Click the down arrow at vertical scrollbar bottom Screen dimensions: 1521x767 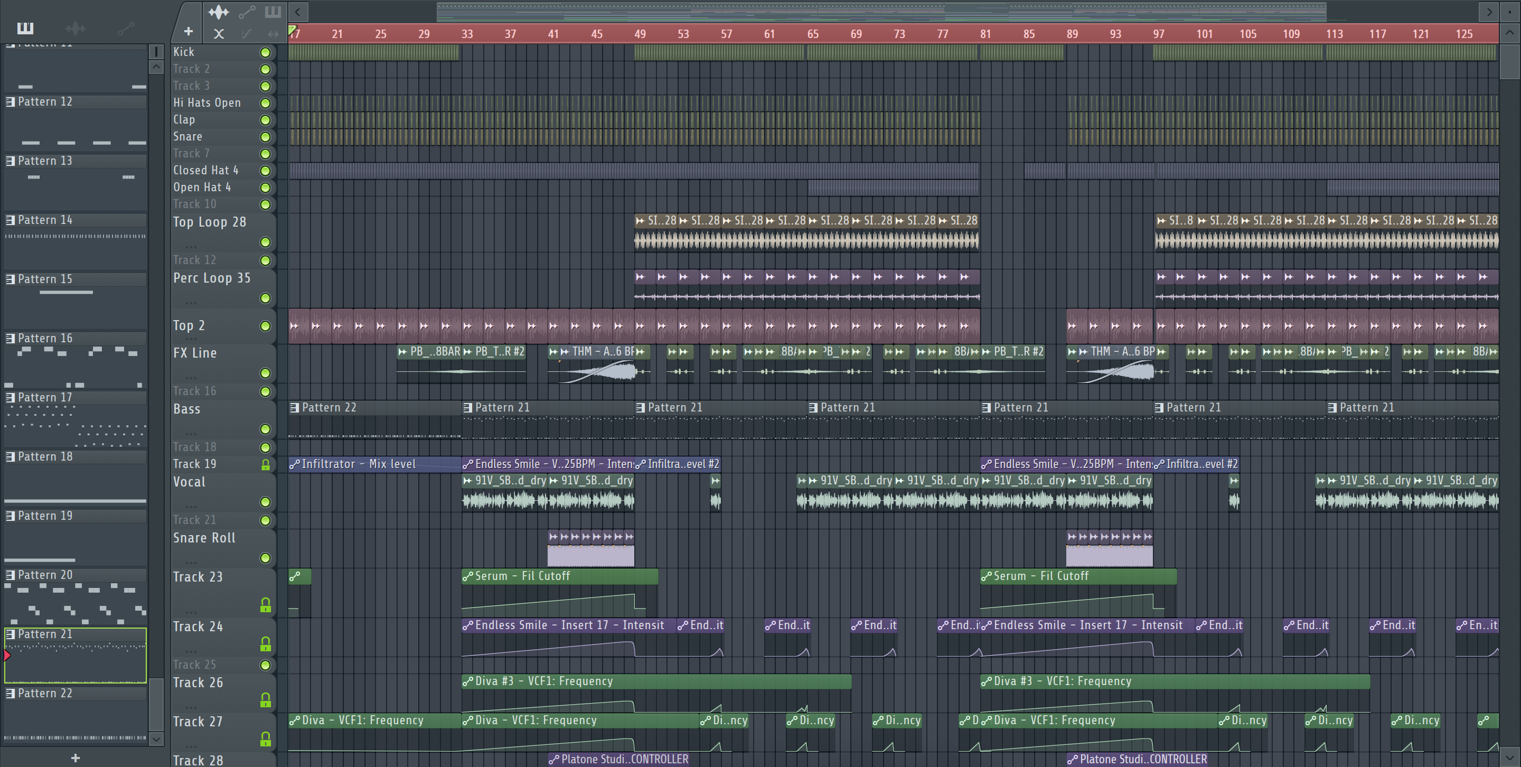pos(1510,756)
